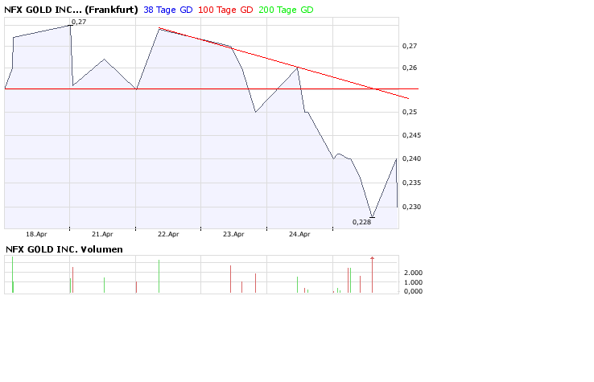Click the 0,228 low price marker
The width and height of the screenshot is (594, 382).
coord(361,222)
